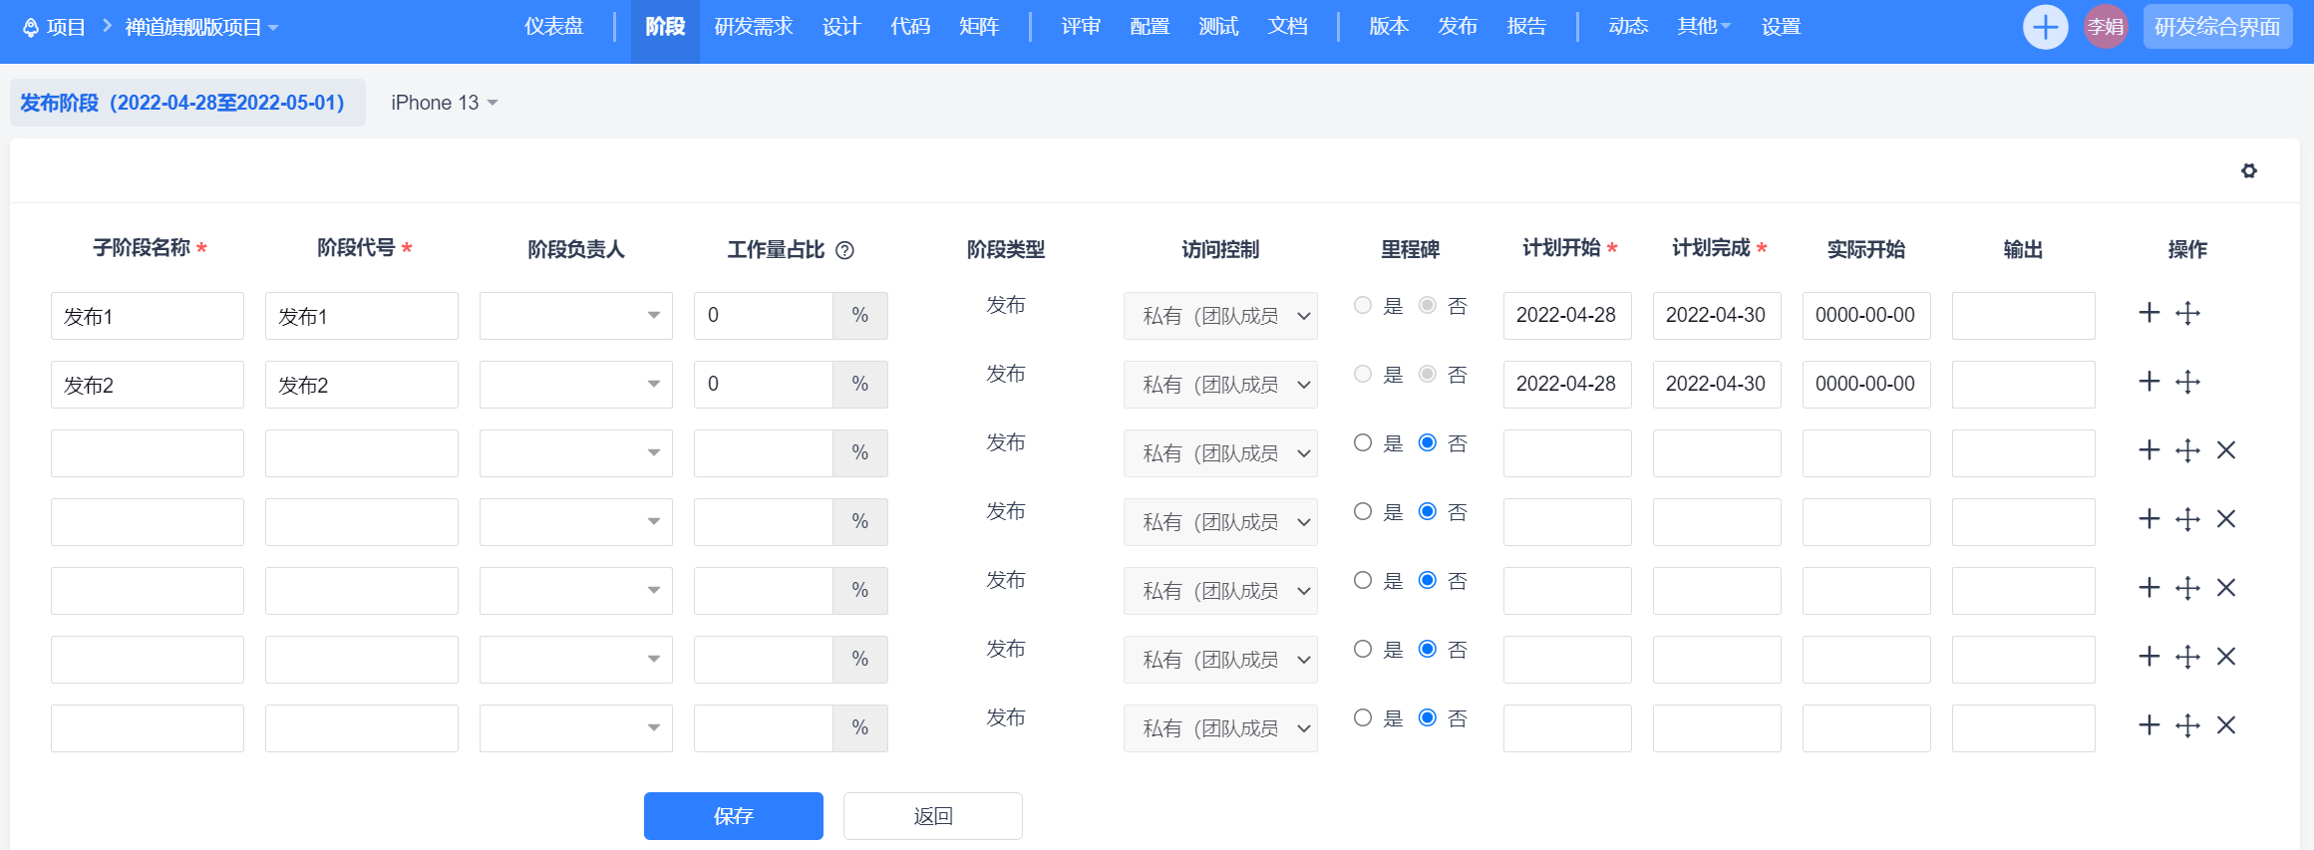The width and height of the screenshot is (2314, 850).
Task: Select 否 milestone radio in fourth row
Action: point(1428,511)
